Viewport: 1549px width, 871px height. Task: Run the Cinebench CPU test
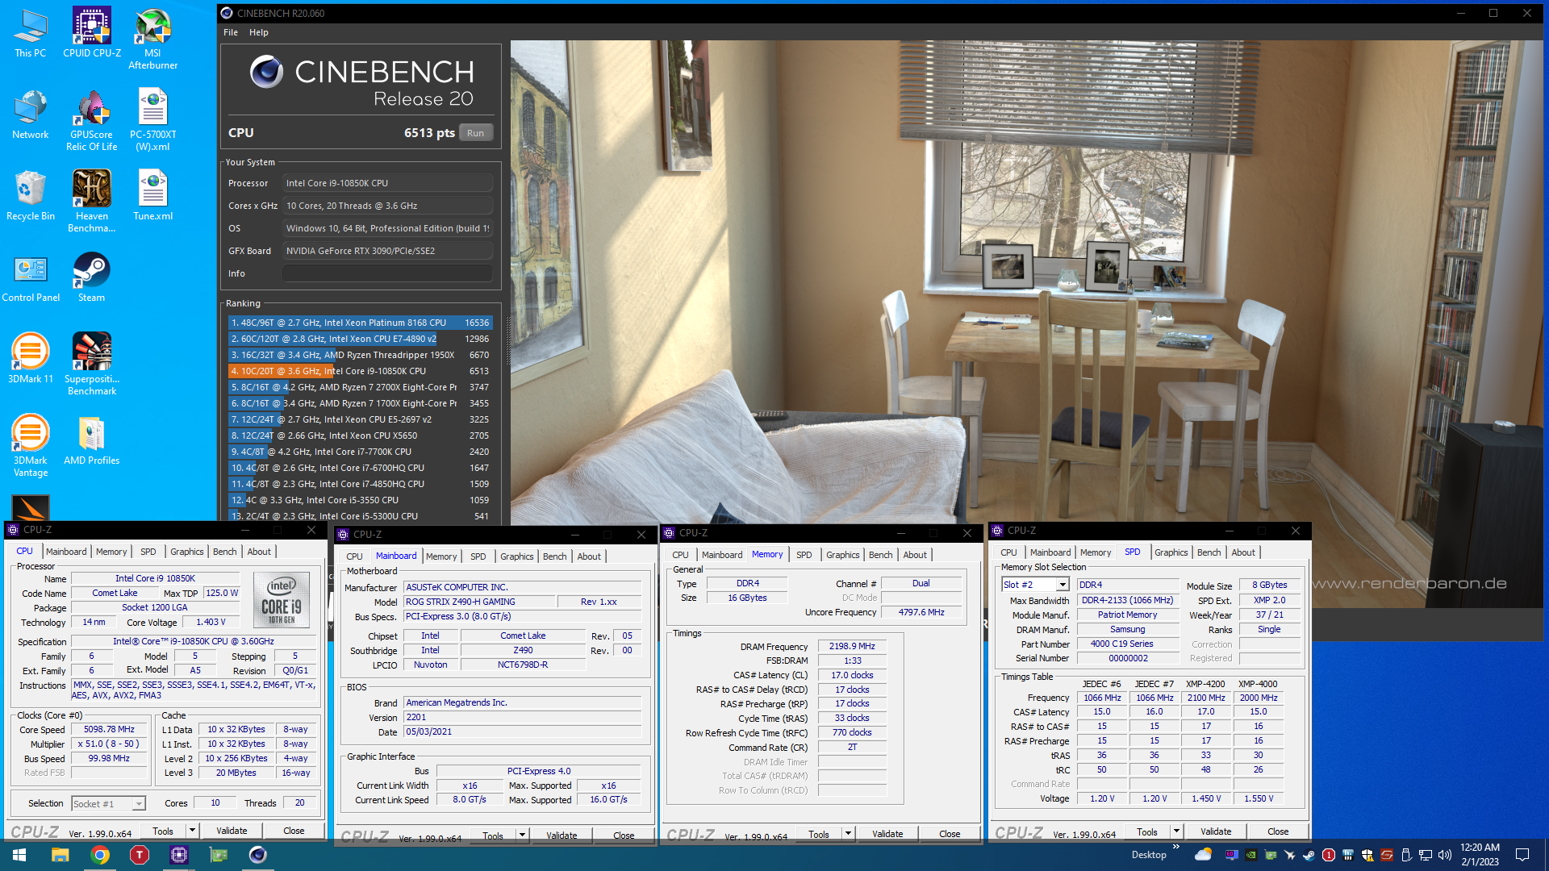tap(475, 133)
